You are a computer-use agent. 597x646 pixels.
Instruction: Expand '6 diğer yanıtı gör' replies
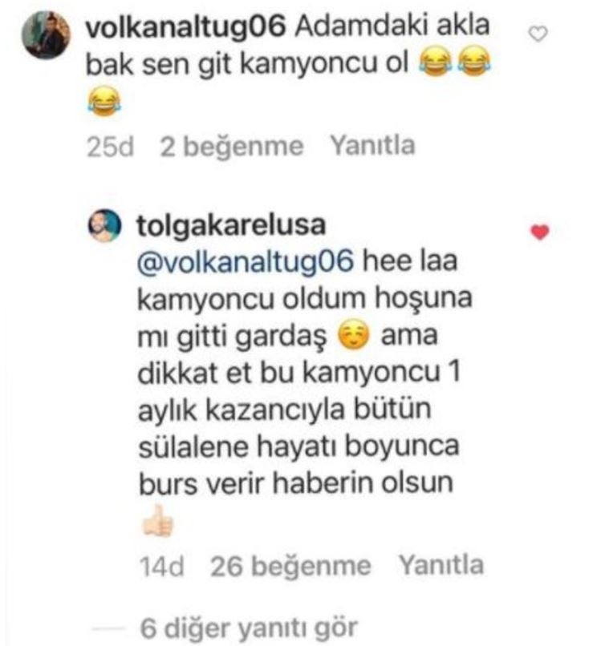tap(249, 628)
